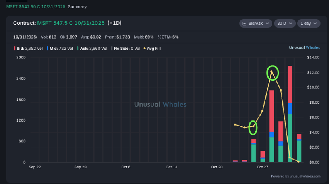This screenshot has width=329, height=184.
Task: Select the Summary tab label
Action: [x=77, y=7]
